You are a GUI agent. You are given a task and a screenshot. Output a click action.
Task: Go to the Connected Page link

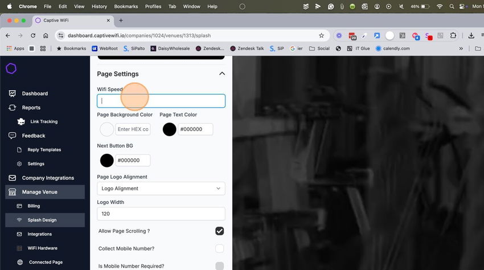[45, 262]
